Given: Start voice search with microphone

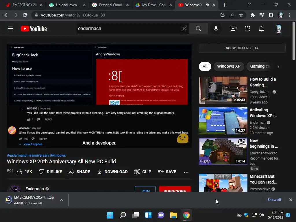Looking at the screenshot, I should 216,29.
